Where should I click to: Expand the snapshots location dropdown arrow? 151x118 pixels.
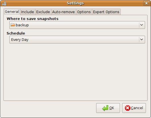(142, 25)
